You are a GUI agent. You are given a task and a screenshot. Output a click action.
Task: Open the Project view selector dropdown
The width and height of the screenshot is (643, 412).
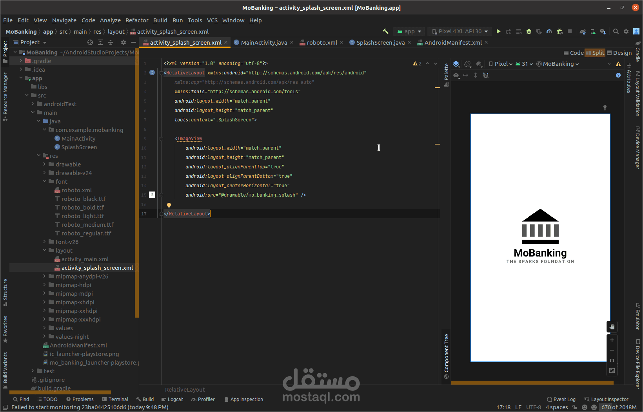click(x=30, y=42)
